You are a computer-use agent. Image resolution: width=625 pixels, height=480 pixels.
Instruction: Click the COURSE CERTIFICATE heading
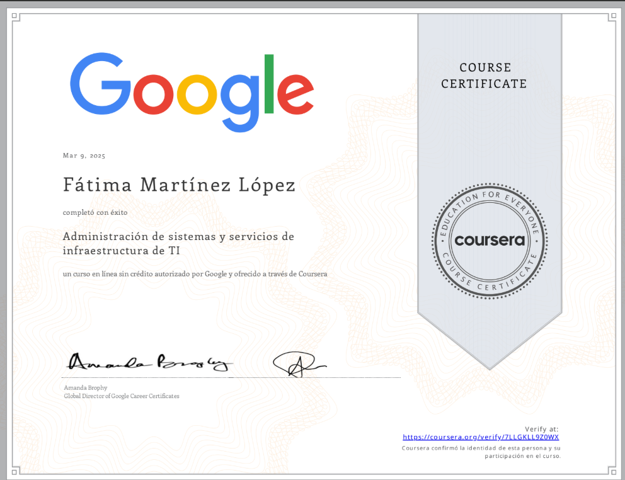[x=485, y=76]
